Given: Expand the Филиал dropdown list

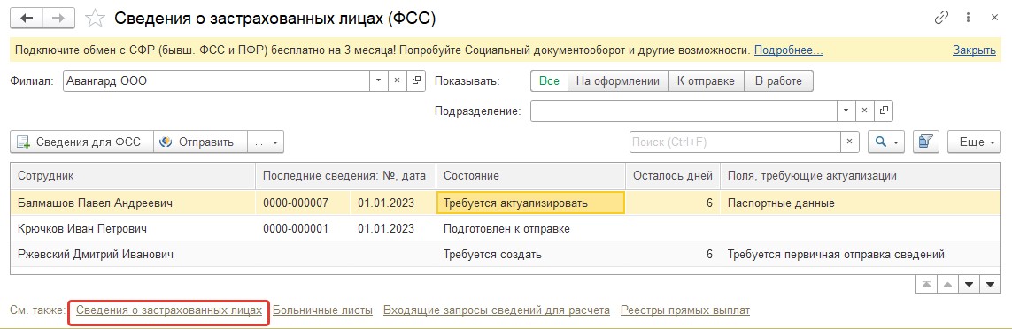Looking at the screenshot, I should point(379,81).
